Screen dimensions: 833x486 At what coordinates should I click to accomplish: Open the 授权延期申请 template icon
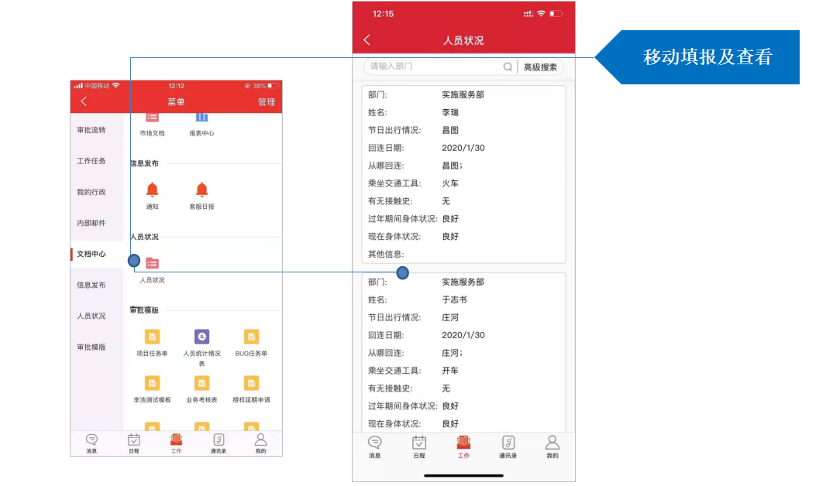(x=251, y=383)
